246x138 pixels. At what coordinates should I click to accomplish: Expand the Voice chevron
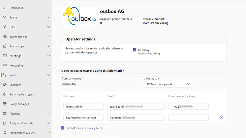pyautogui.click(x=48, y=75)
